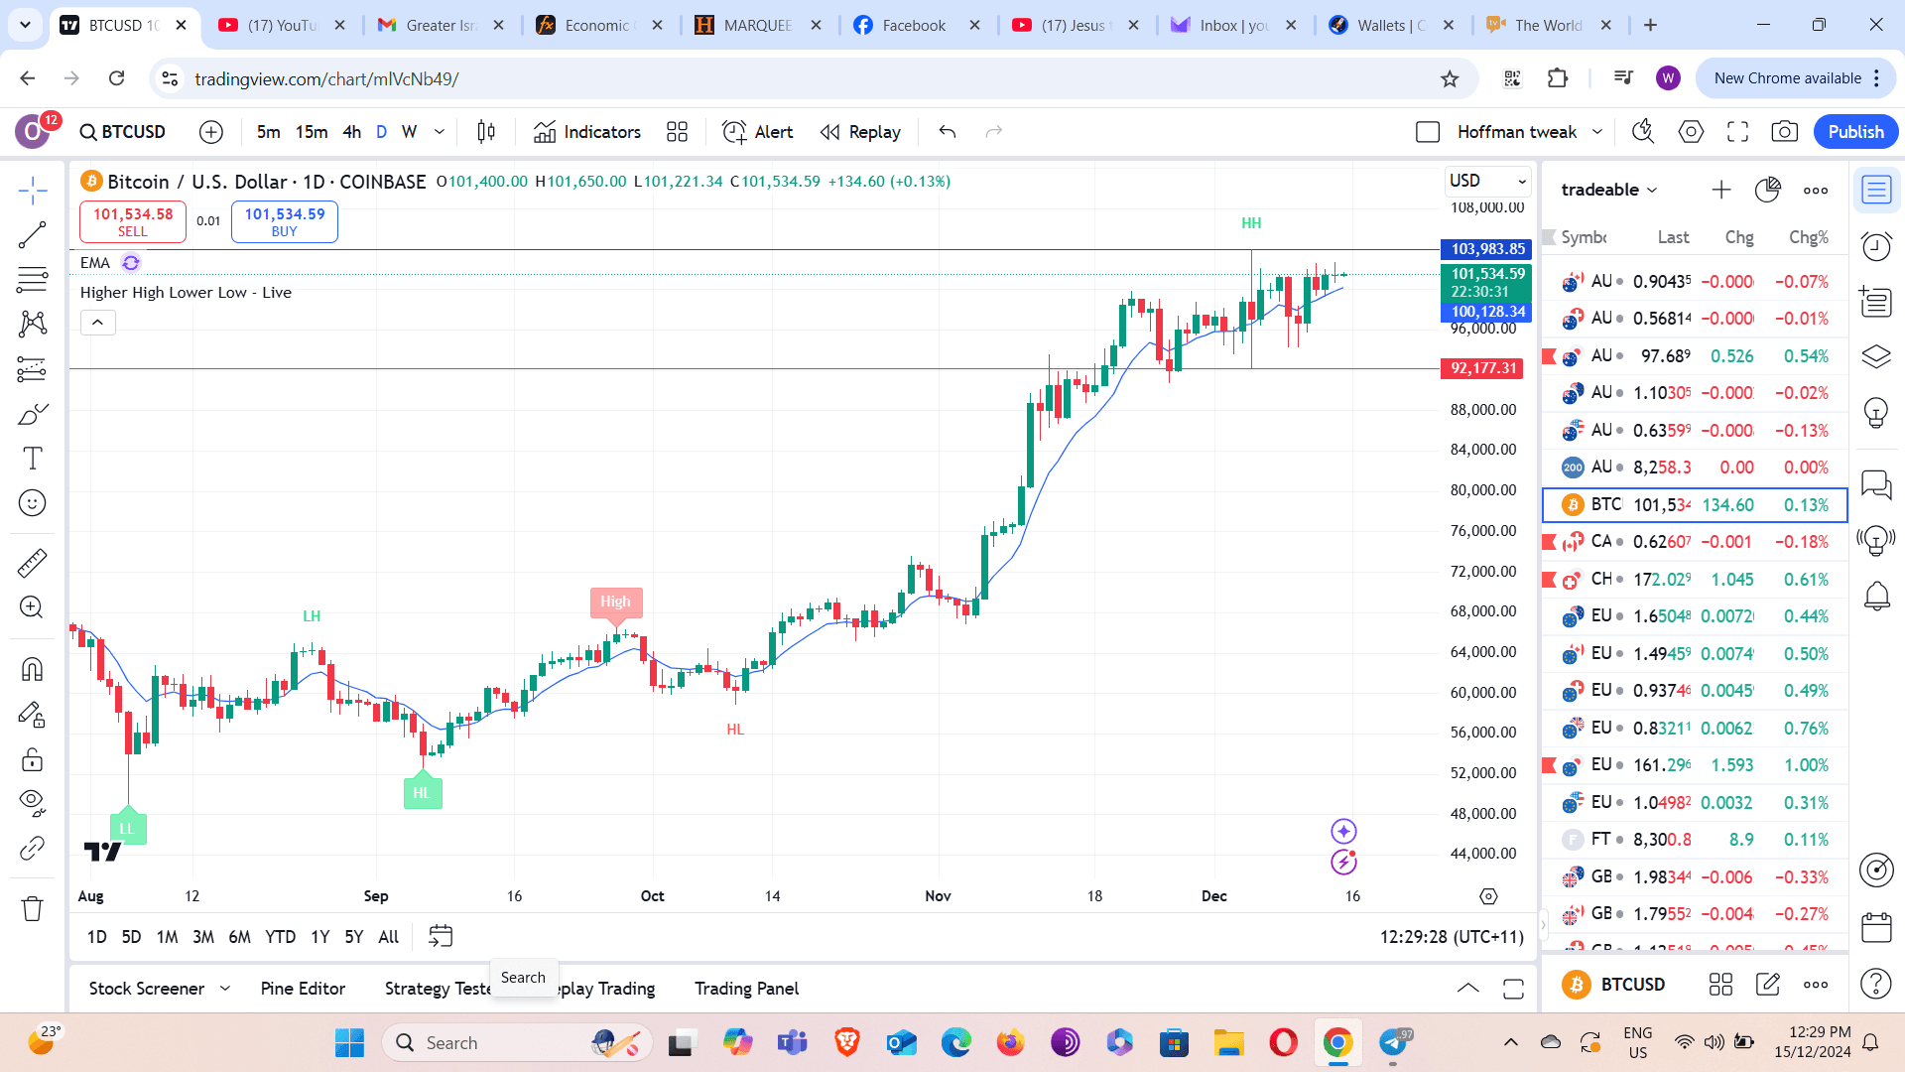The width and height of the screenshot is (1905, 1072).
Task: Open the Indicators dialog
Action: click(x=587, y=132)
